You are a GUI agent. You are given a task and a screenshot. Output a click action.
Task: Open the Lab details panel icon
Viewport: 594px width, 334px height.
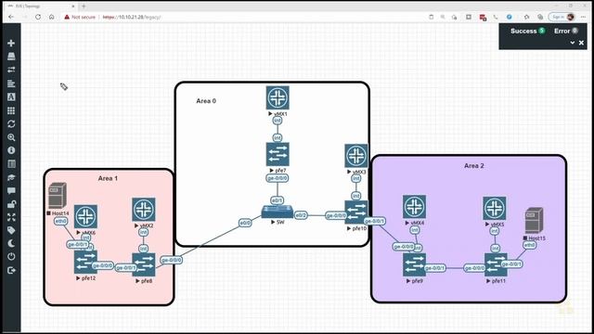click(11, 164)
